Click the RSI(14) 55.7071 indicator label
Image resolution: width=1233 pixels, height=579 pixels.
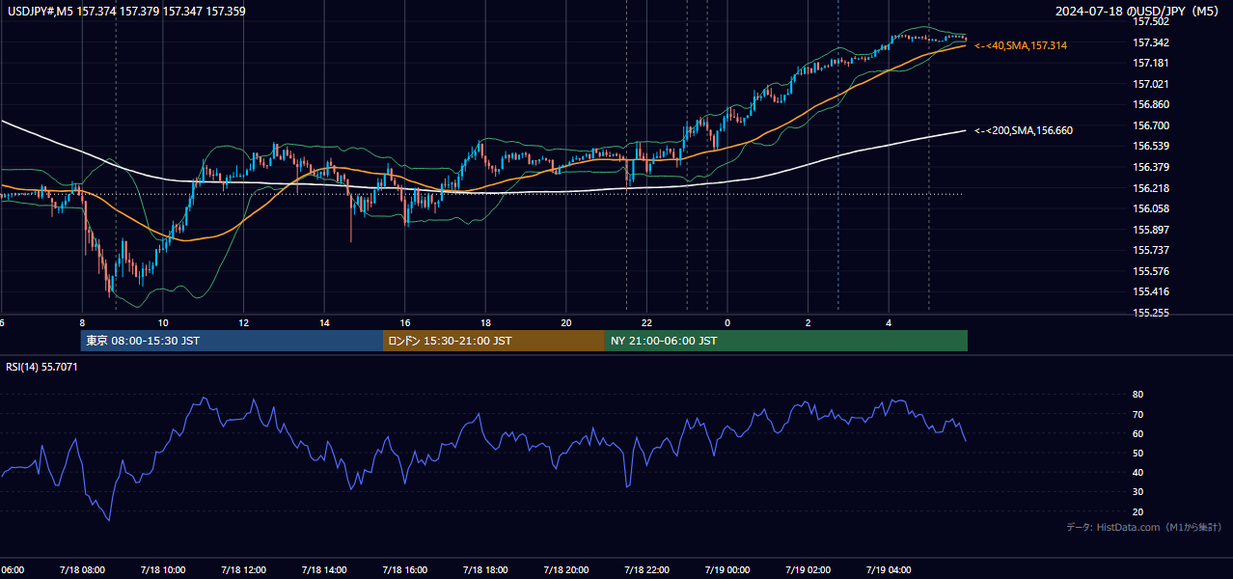pyautogui.click(x=41, y=367)
